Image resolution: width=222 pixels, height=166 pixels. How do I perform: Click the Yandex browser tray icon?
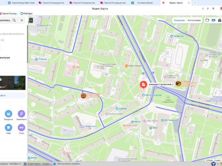click(213, 164)
